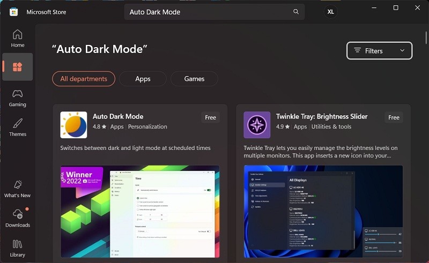The width and height of the screenshot is (429, 263).
Task: Select the Apps filter pill
Action: tap(143, 79)
